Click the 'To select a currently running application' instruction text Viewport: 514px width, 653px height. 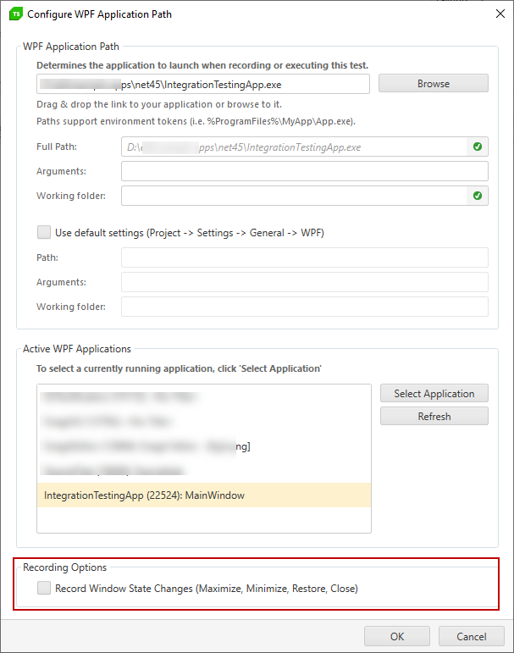tap(179, 368)
